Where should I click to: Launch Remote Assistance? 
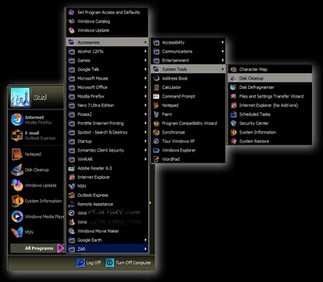click(108, 204)
